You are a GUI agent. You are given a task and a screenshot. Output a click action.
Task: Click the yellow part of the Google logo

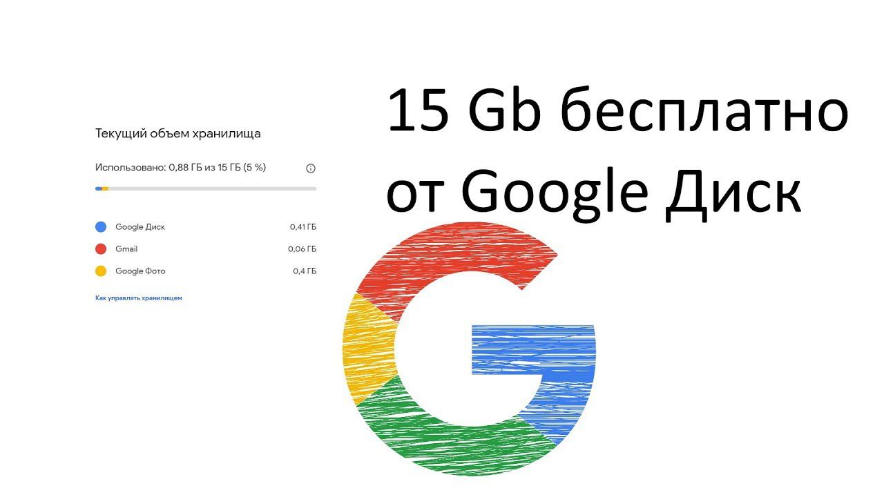coord(366,349)
